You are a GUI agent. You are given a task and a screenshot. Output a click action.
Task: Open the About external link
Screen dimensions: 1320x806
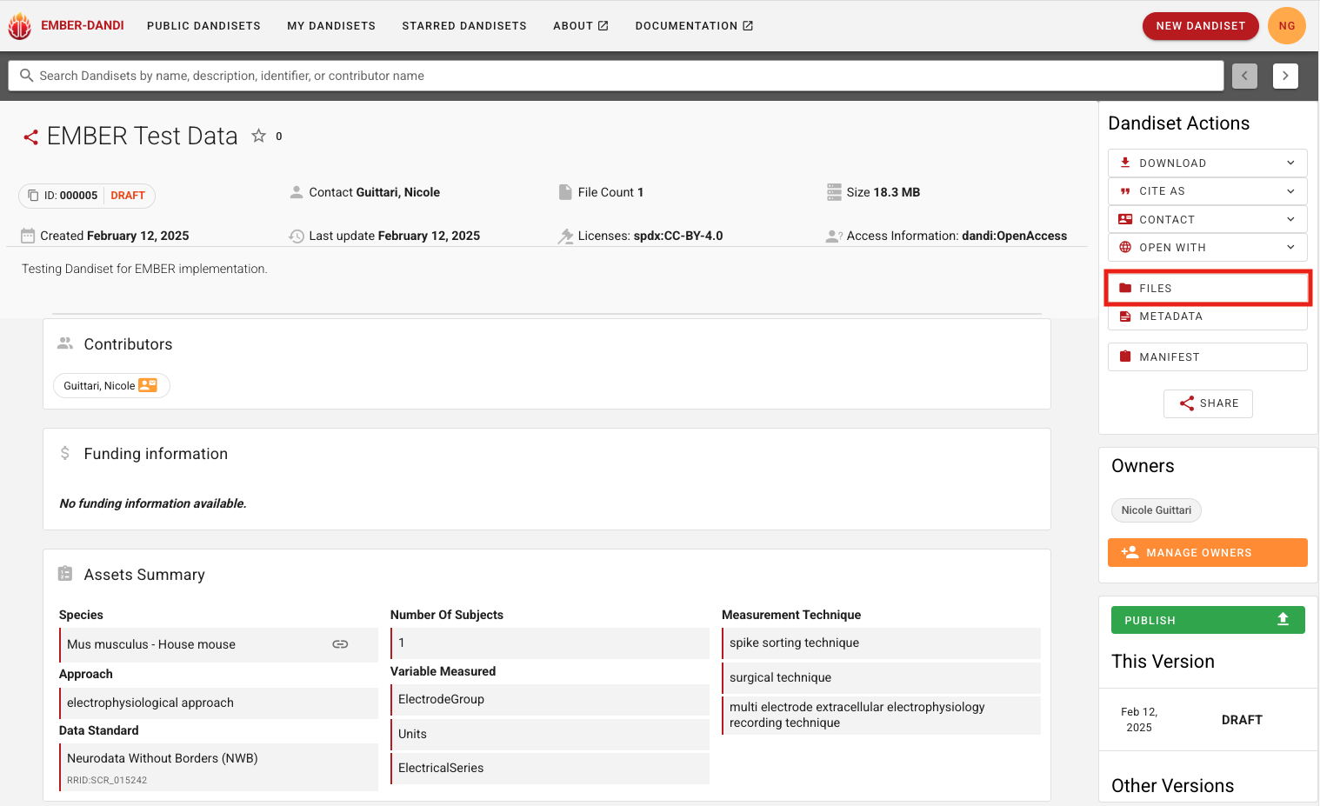click(x=581, y=26)
